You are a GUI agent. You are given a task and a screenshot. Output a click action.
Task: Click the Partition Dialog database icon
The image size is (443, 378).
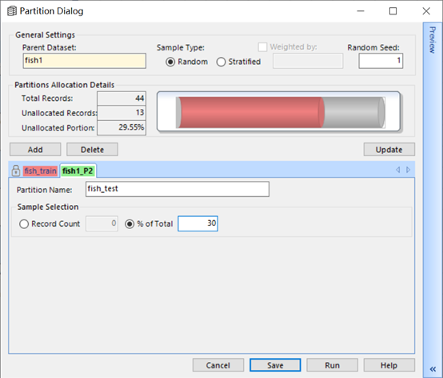click(x=11, y=11)
